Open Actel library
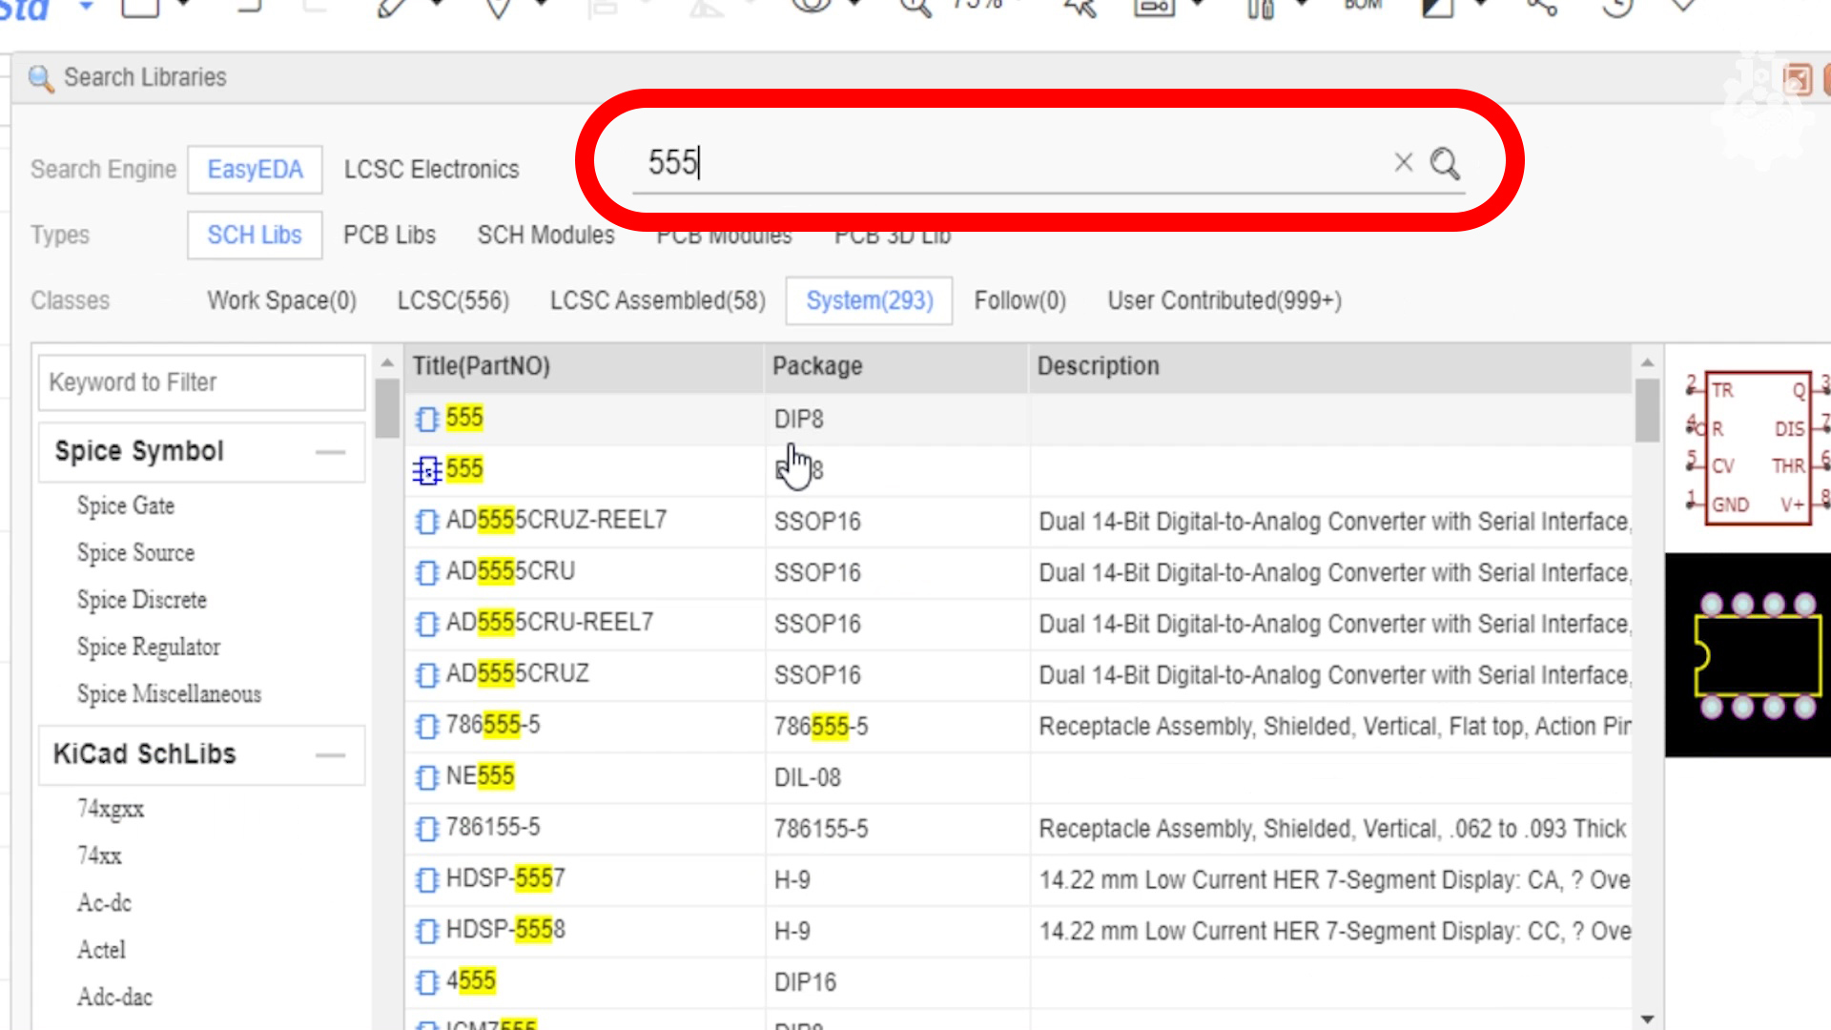 (x=101, y=950)
